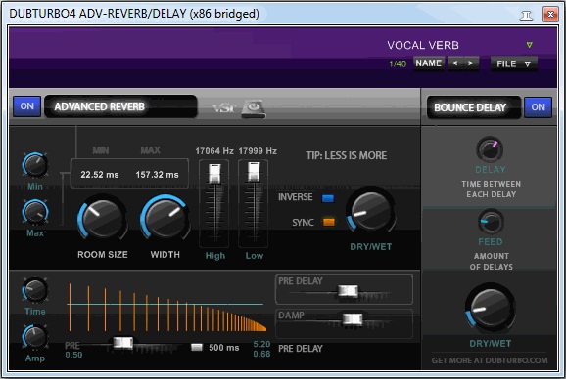Click the VSR disk logo icon
Screen dimensions: 566x379
coord(254,108)
